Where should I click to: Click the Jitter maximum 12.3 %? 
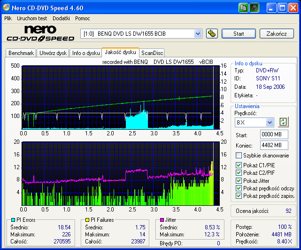coord(212,234)
